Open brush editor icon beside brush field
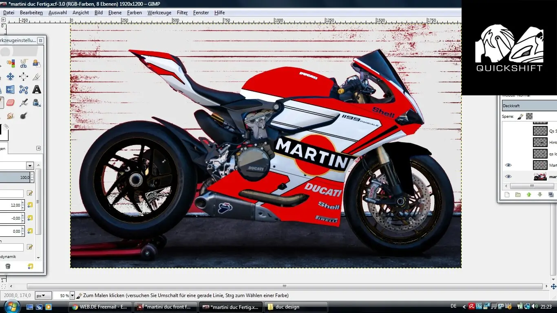Screen dimensions: 557x313 coord(30,194)
